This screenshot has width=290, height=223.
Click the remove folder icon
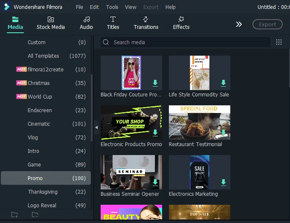coord(35,215)
